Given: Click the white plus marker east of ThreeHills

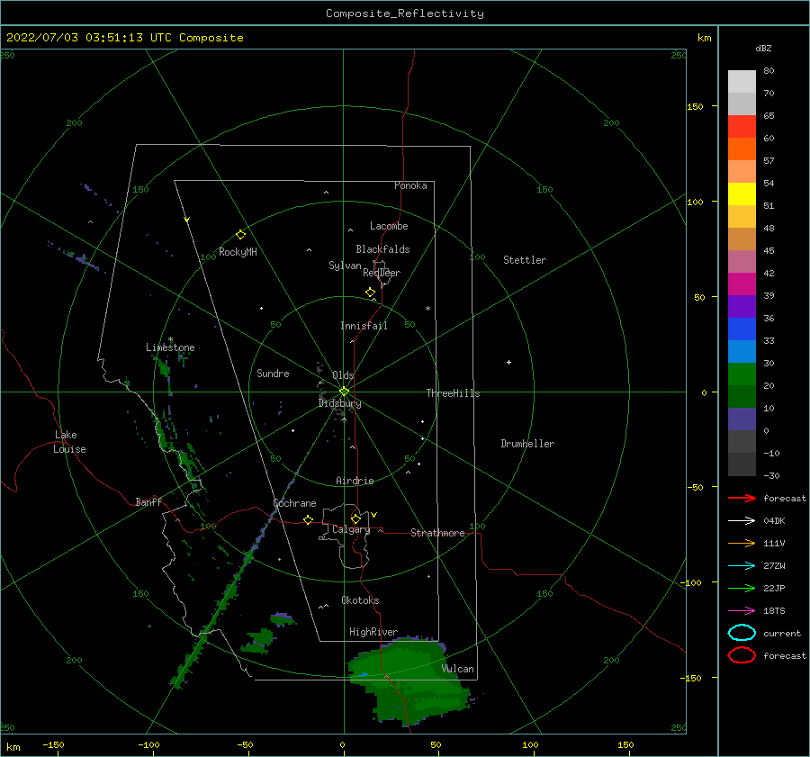Looking at the screenshot, I should click(x=508, y=362).
